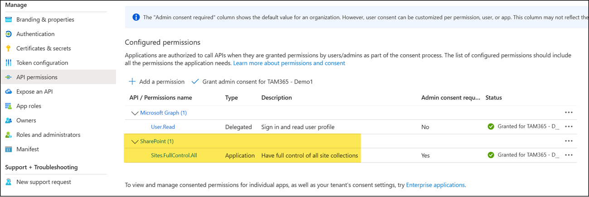589x197 pixels.
Task: Collapse the Microsoft Graph group chevron
Action: [135, 113]
